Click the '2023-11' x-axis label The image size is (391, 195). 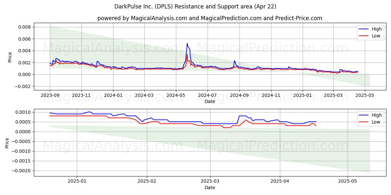click(x=81, y=96)
